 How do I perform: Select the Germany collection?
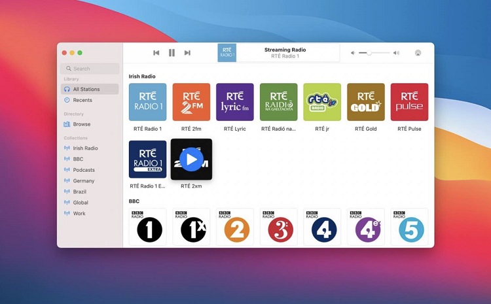click(x=84, y=181)
